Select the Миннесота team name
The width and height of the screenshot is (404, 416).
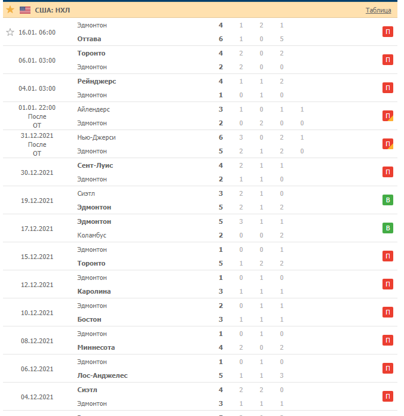(x=96, y=347)
